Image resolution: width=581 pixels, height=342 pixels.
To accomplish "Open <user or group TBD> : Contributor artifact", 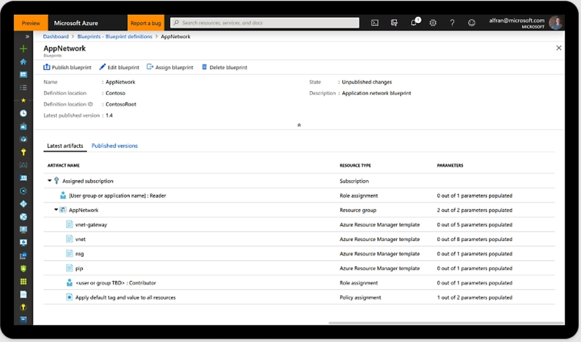I will [116, 283].
